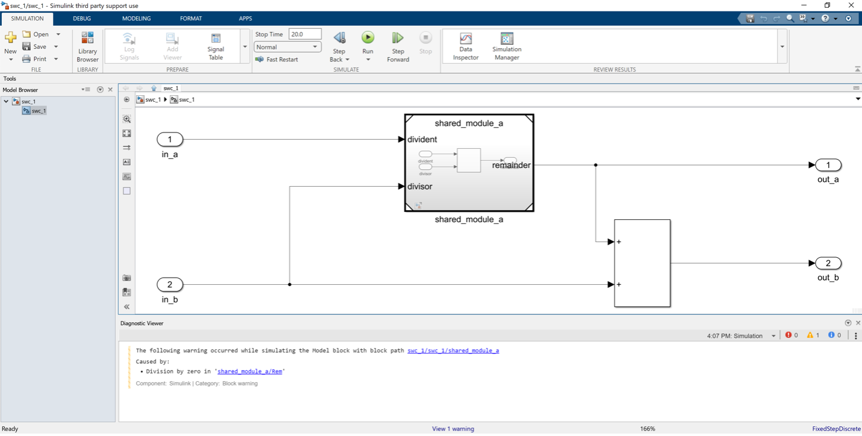Click the favorite commands icon
The width and height of the screenshot is (862, 436).
click(x=803, y=19)
